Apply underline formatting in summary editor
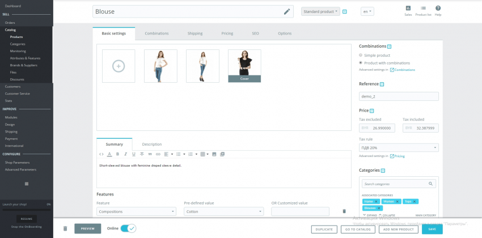 [134, 154]
